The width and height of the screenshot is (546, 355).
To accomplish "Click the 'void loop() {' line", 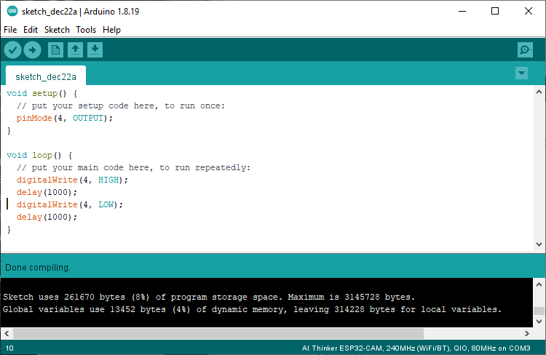I will click(x=39, y=155).
